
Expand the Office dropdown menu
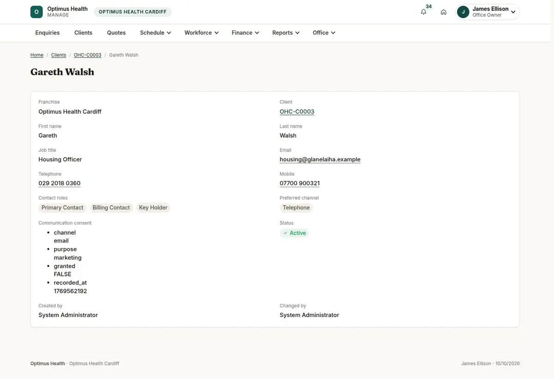[x=324, y=33]
